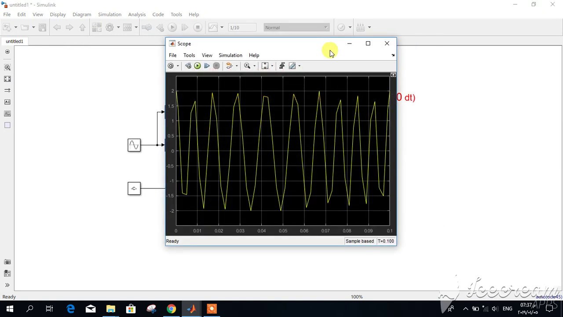
Task: Click Step Forward in Simulink toolbar
Action: (x=185, y=27)
